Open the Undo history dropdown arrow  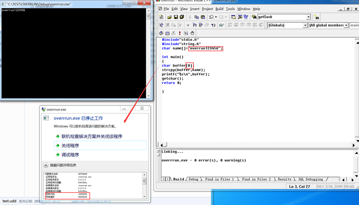216,17
